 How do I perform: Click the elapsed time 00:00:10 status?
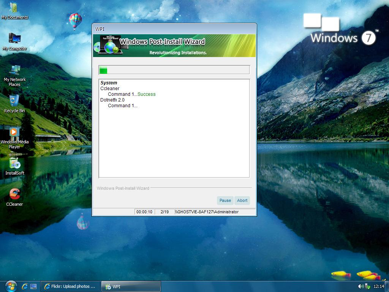coord(144,212)
